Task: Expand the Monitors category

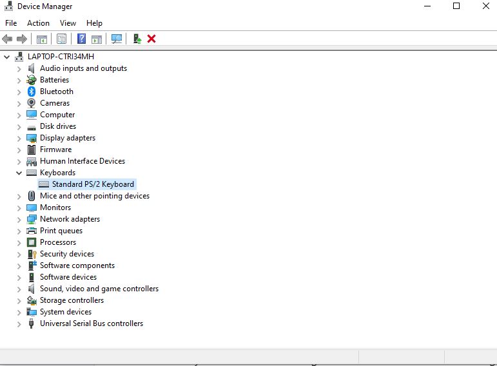Action: point(19,208)
